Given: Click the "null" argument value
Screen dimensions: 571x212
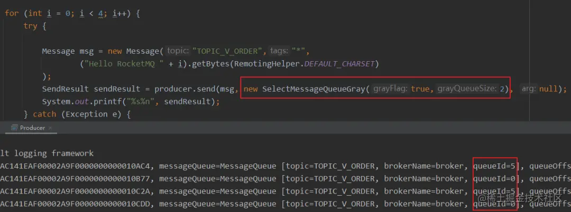Looking at the screenshot, I should (x=548, y=89).
